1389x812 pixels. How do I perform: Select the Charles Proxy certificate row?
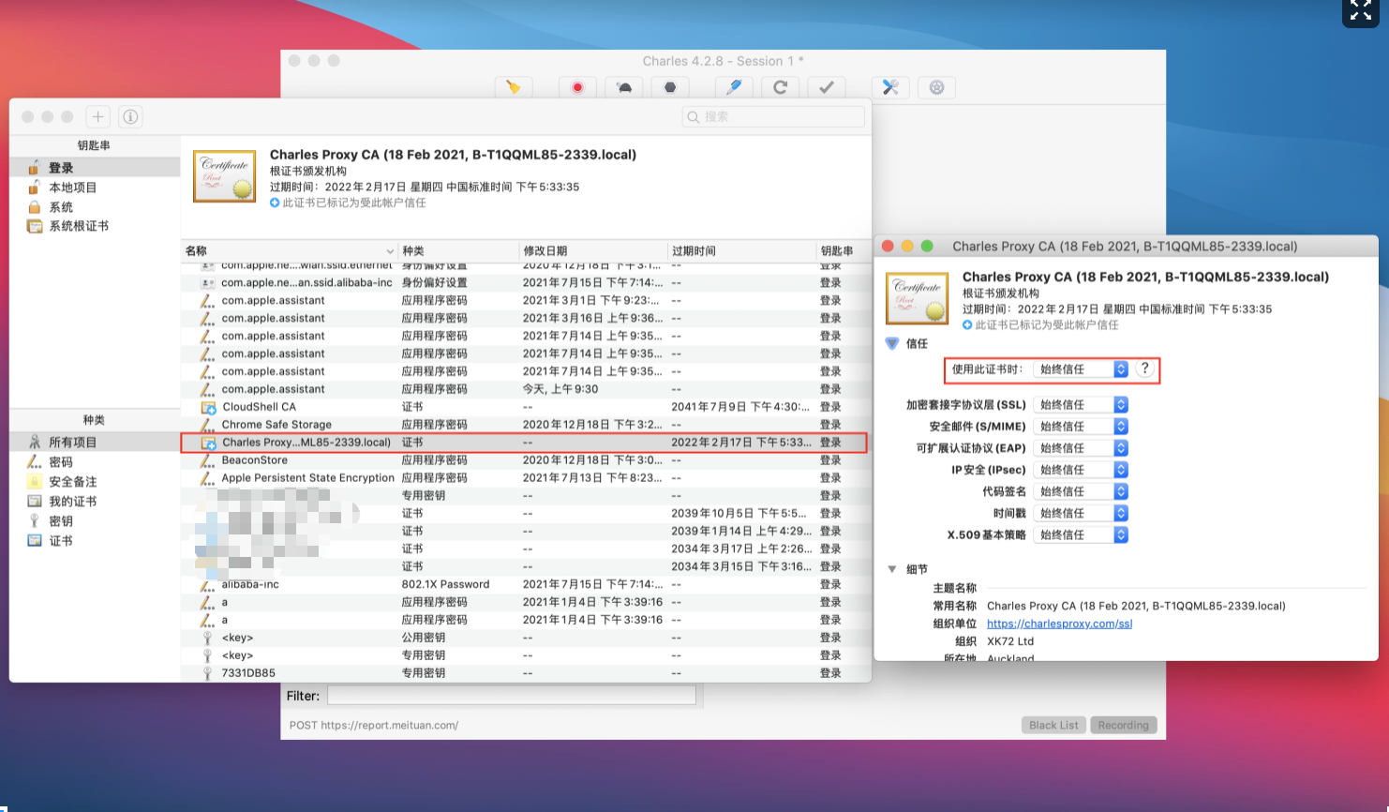point(524,443)
